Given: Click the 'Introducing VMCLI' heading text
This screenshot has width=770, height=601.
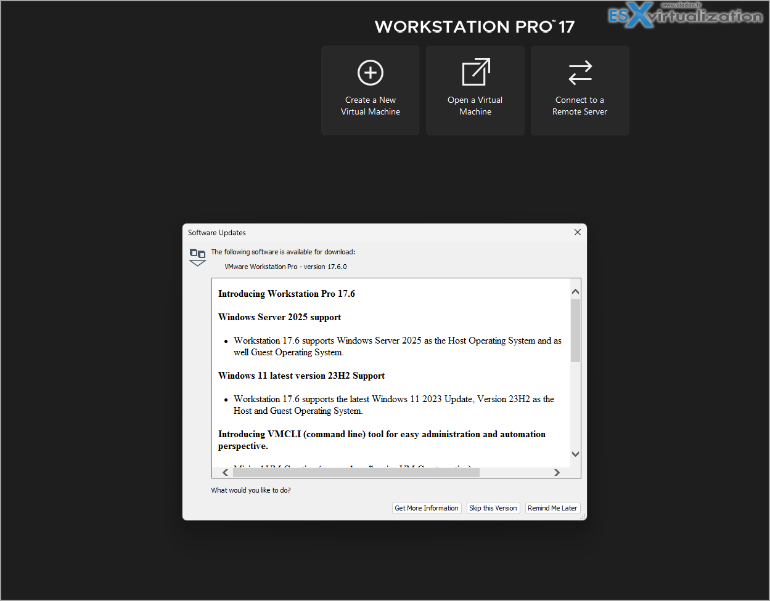Looking at the screenshot, I should point(382,440).
